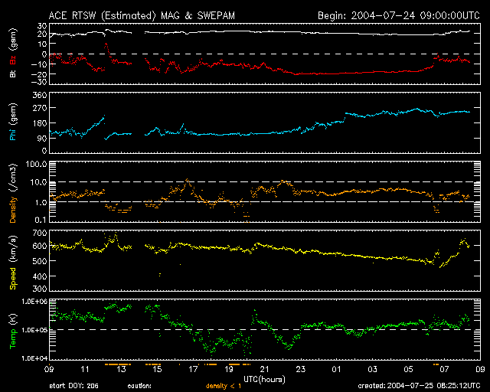Click the '21' hour label on the time axis
Screen dimensions: 490x392
pos(265,369)
